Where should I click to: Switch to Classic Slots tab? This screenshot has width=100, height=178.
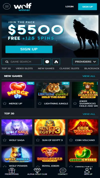pos(69,68)
